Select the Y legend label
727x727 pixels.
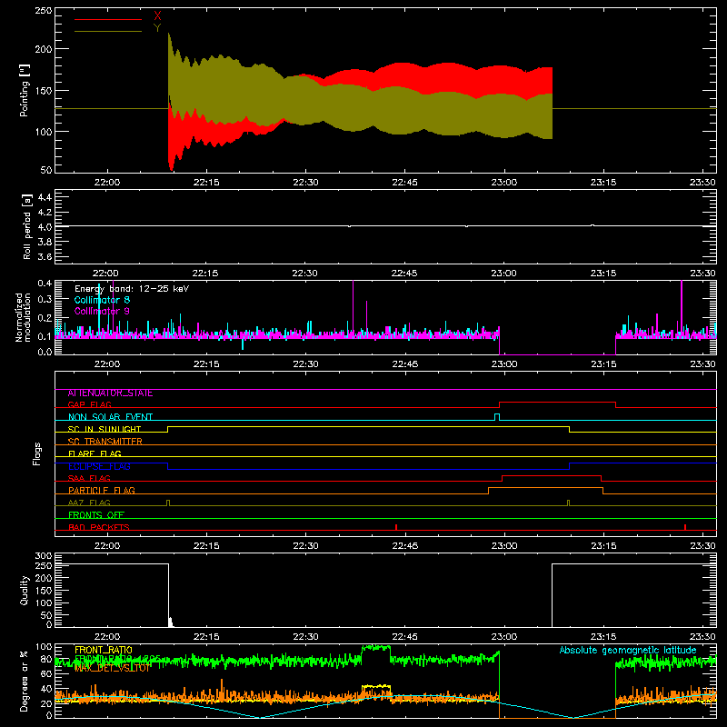(157, 28)
